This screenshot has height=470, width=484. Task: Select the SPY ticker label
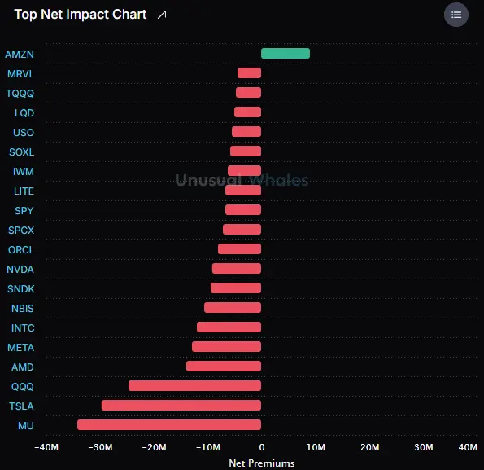pyautogui.click(x=24, y=211)
